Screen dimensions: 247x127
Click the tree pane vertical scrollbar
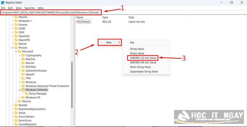pos(72,85)
